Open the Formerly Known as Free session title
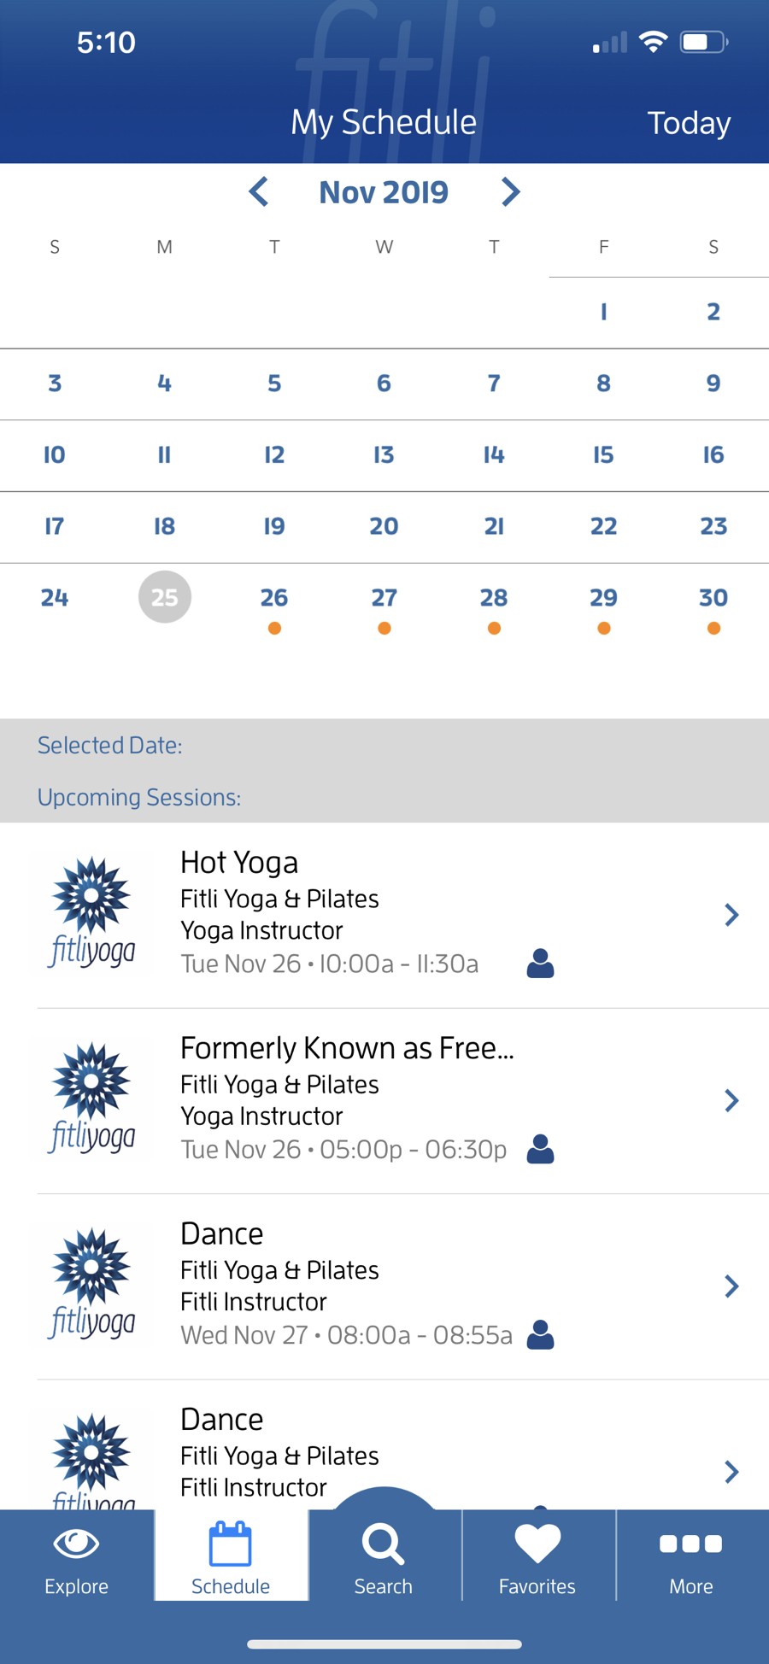Image resolution: width=769 pixels, height=1664 pixels. click(x=347, y=1048)
